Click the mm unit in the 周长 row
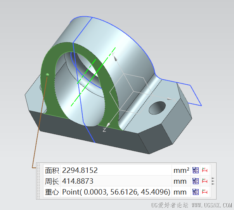Image resolution: width=234 pixels, height=210 pixels. coord(180,181)
